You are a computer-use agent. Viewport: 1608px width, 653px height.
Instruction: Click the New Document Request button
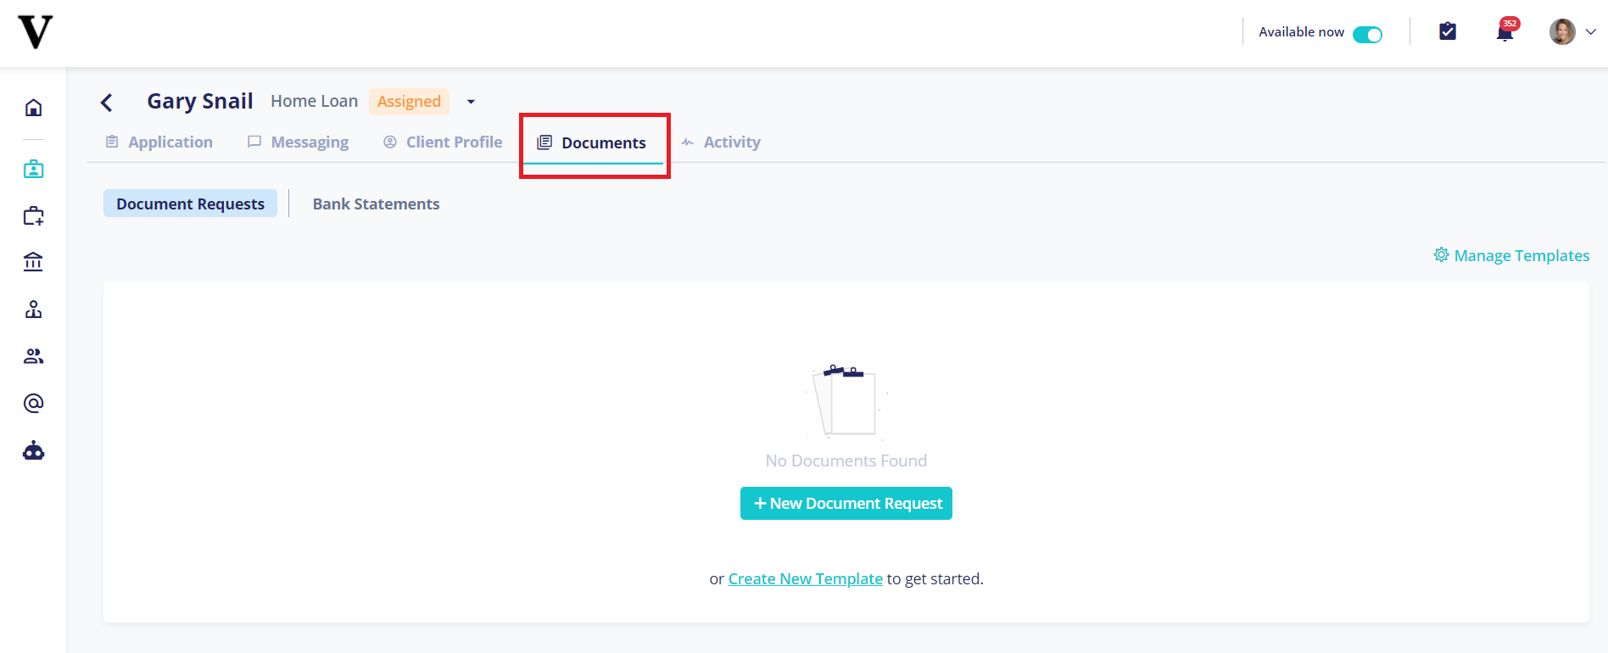tap(846, 504)
